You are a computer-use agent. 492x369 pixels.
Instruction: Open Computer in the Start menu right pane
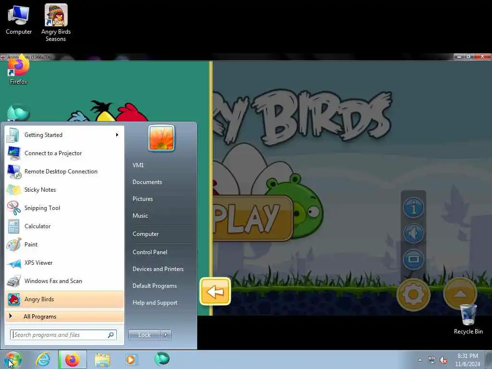click(146, 234)
